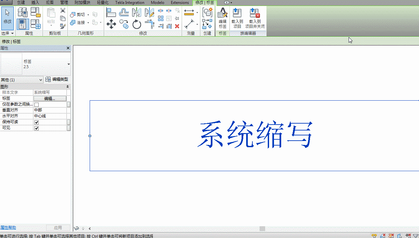Switch to the 视图 ribbon tab
This screenshot has width=419, height=238.
pyautogui.click(x=50, y=2)
